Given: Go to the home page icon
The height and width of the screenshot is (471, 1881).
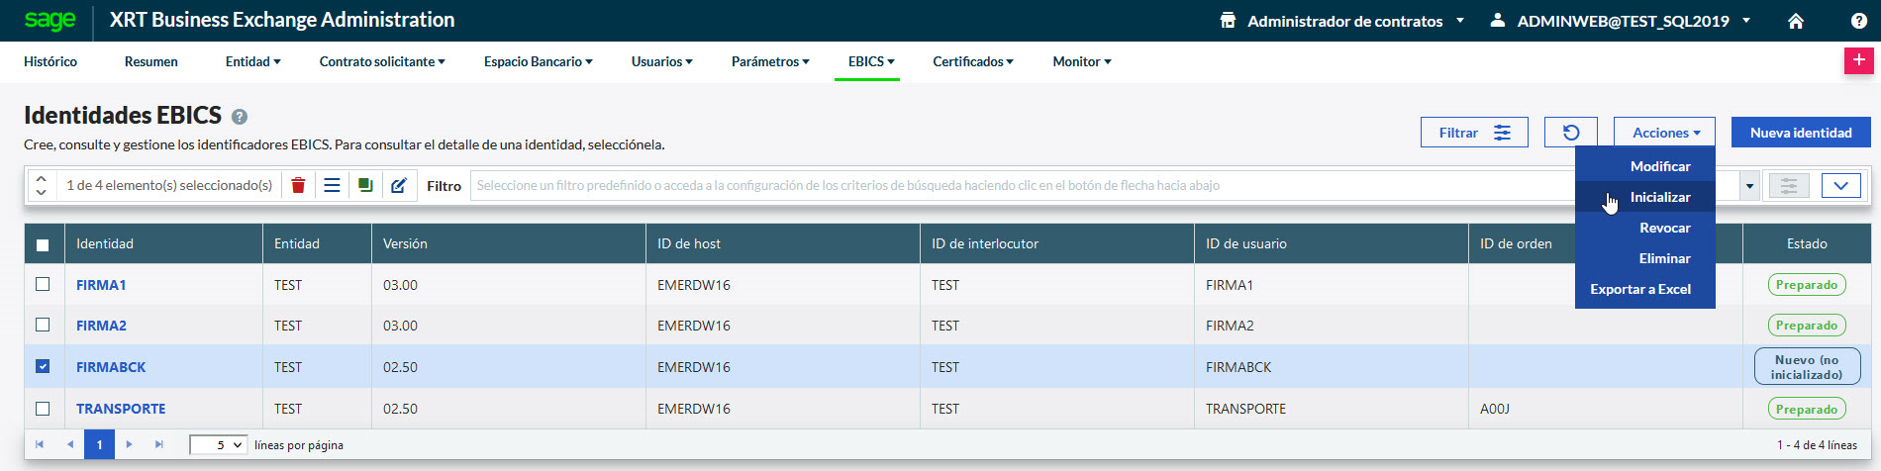Looking at the screenshot, I should (x=1796, y=21).
